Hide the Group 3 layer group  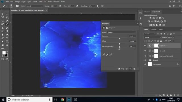145,60
